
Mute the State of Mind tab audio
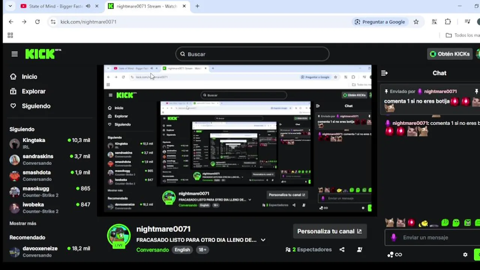coord(88,6)
